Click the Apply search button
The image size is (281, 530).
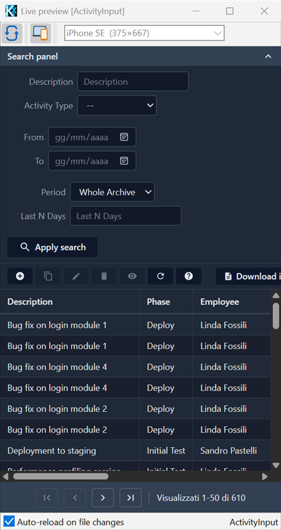point(52,247)
